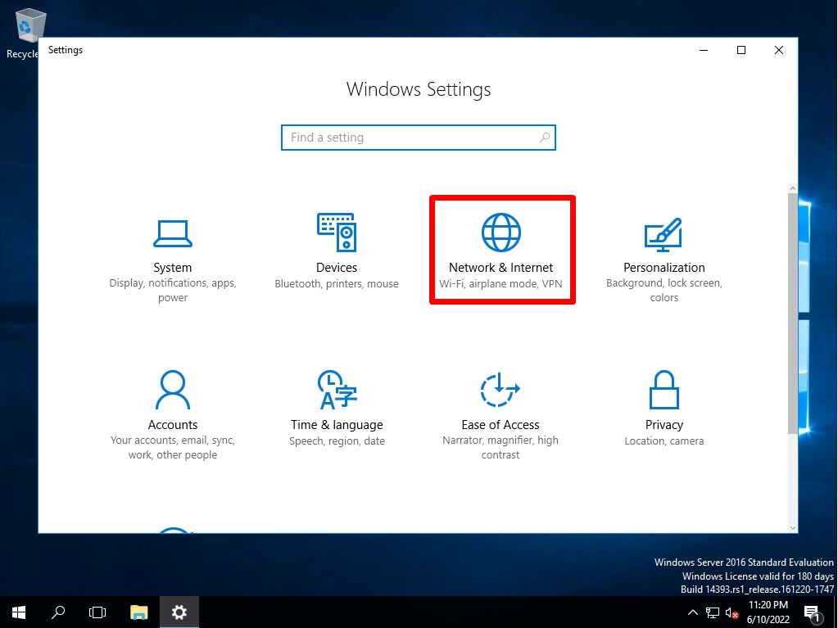Click inside the Find a setting field
The width and height of the screenshot is (838, 628).
point(419,138)
